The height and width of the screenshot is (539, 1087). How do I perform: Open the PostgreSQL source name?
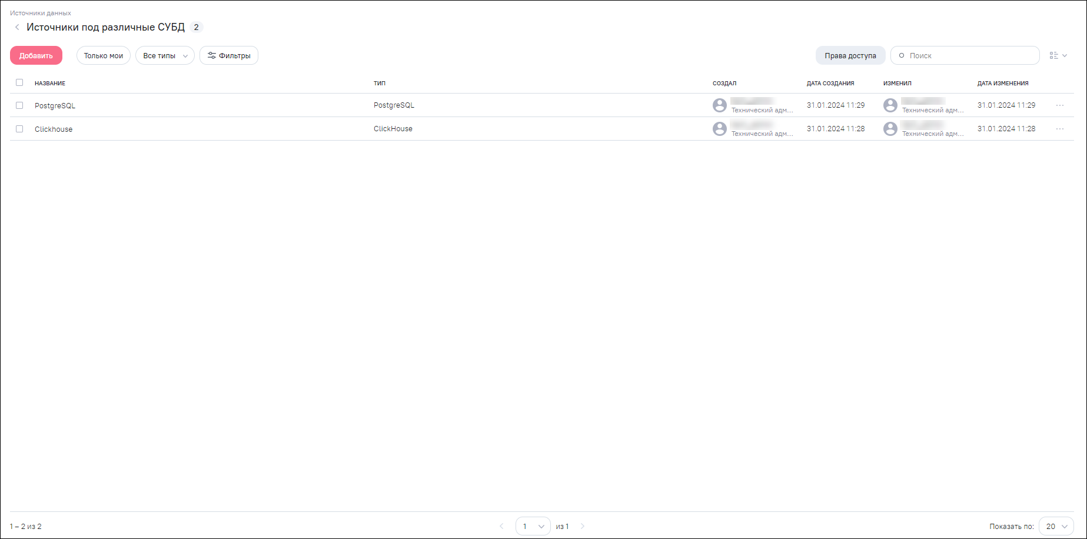[55, 106]
